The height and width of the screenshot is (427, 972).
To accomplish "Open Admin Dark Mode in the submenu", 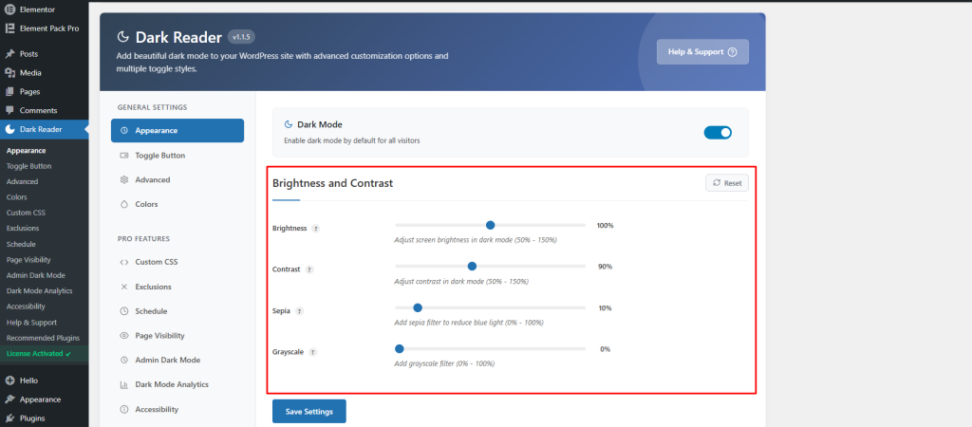I will [35, 275].
